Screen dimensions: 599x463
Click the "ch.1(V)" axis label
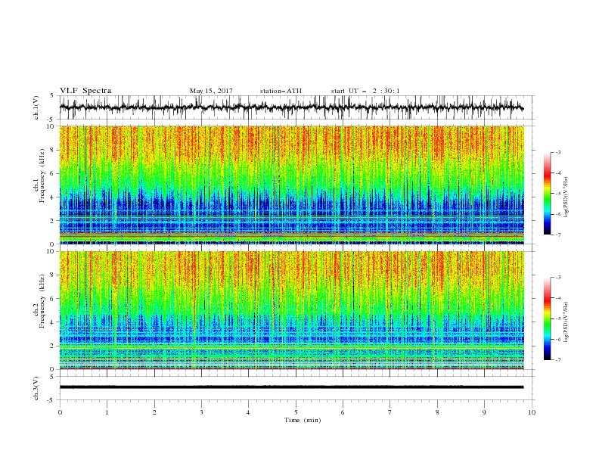point(36,107)
